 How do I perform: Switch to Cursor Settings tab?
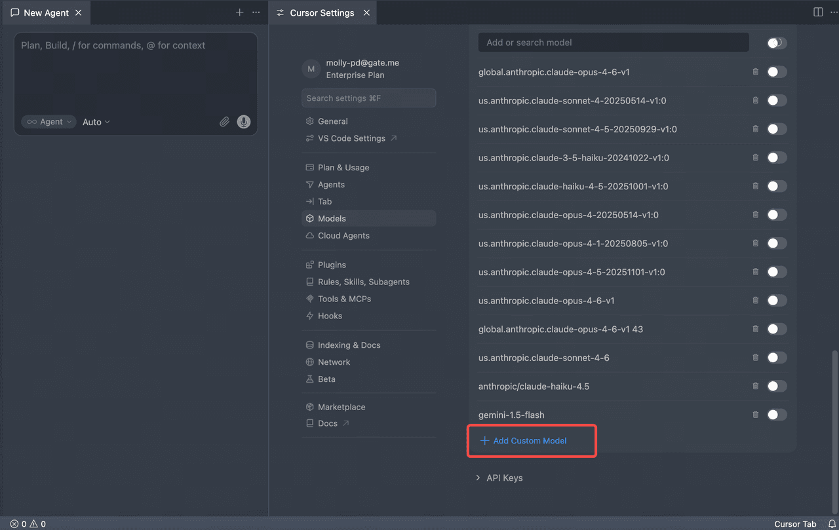coord(322,12)
